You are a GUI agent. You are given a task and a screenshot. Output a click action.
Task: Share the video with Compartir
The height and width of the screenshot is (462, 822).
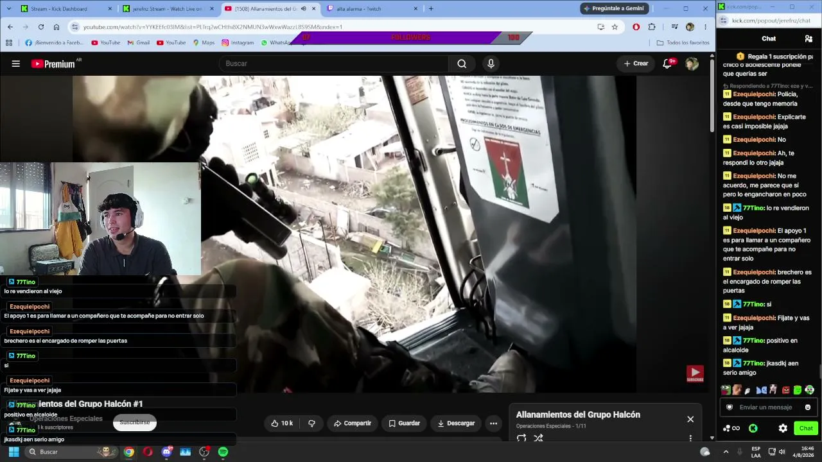(352, 423)
